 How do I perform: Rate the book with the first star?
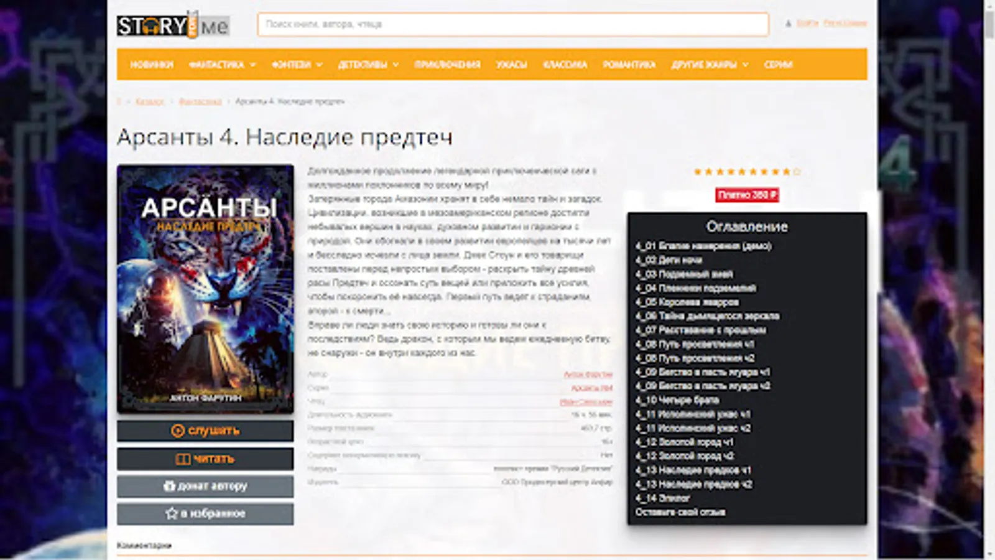click(x=698, y=172)
